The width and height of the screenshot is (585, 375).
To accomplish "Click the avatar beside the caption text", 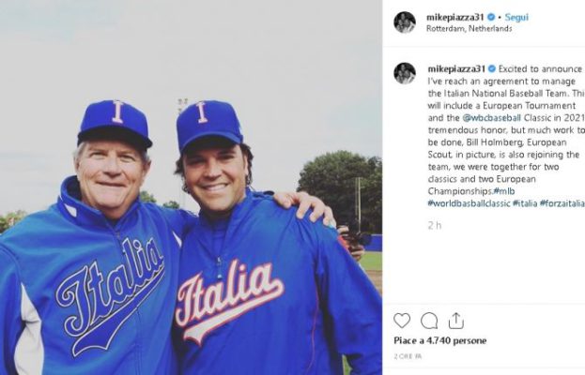I will 405,72.
